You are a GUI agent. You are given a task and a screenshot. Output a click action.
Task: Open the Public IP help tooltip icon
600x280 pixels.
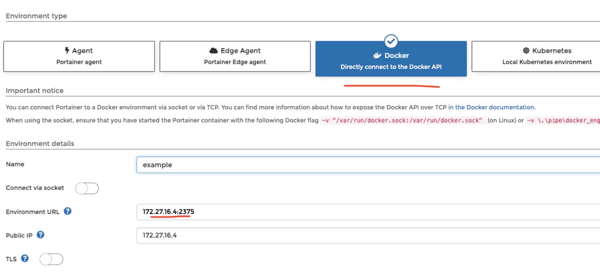(x=40, y=234)
